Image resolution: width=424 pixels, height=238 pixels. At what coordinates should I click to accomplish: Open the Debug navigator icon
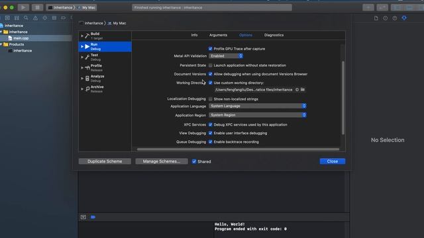(54, 18)
